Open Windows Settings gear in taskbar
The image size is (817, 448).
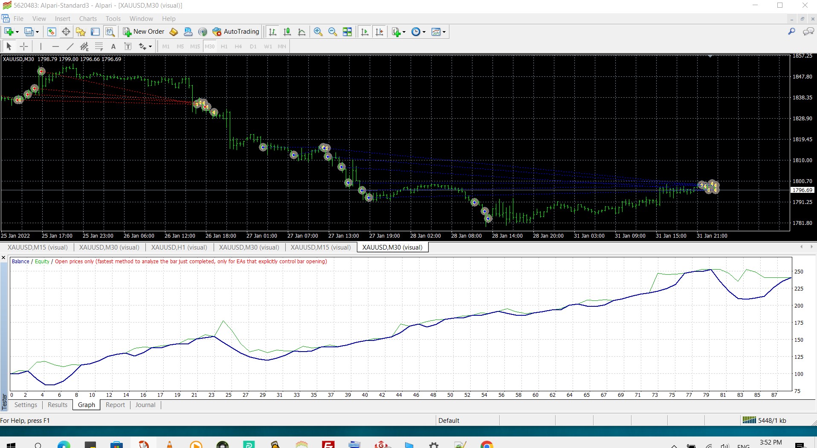pyautogui.click(x=434, y=445)
